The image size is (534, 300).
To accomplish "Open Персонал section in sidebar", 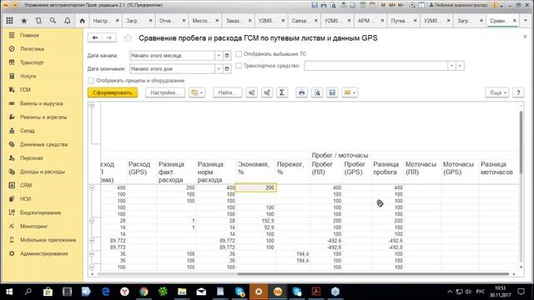I will [31, 158].
